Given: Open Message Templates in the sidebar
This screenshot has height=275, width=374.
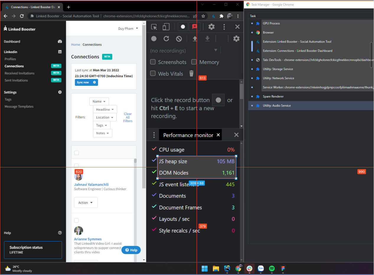Looking at the screenshot, I should [19, 106].
